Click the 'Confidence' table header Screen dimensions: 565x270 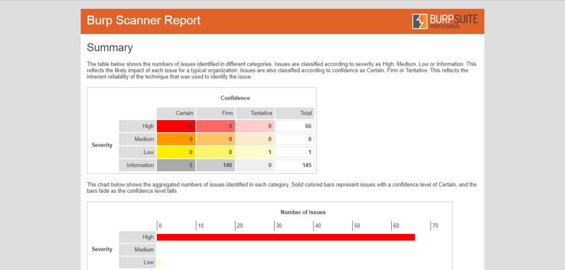click(235, 98)
